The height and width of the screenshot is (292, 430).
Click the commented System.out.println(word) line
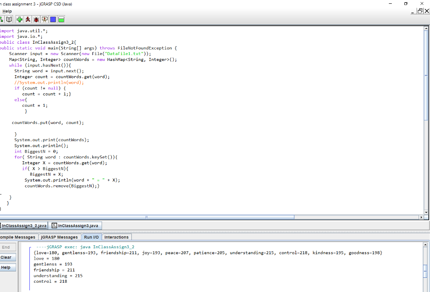point(49,82)
